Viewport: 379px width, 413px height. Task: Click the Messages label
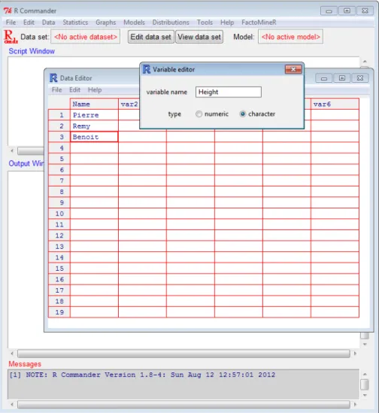click(x=25, y=364)
